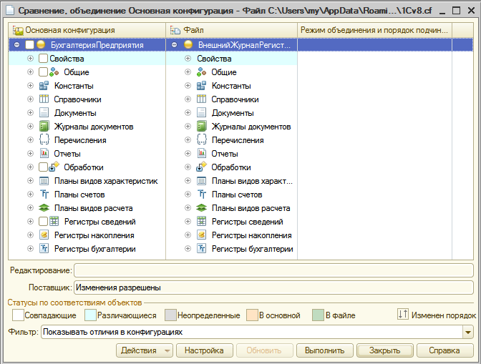This screenshot has width=481, height=364.
Task: Click the Константы icon in the left tree
Action: [x=44, y=86]
